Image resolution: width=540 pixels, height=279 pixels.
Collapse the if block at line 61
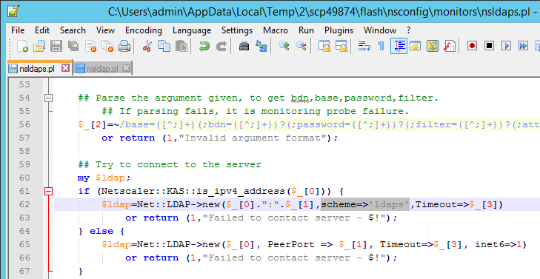(49, 191)
